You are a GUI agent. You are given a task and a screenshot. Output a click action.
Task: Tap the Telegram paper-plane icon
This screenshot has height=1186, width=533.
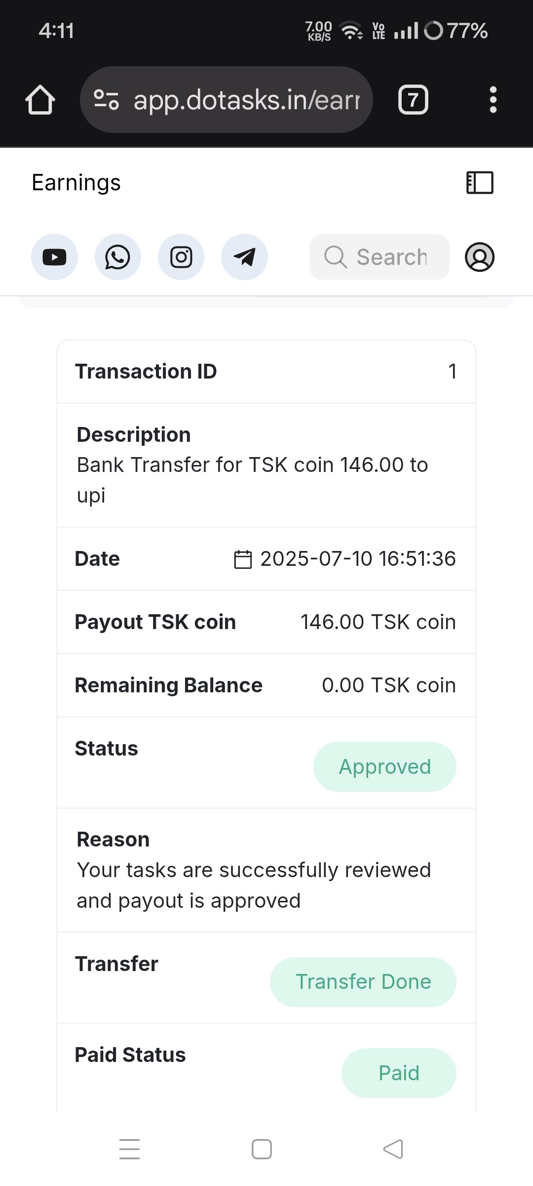(244, 257)
